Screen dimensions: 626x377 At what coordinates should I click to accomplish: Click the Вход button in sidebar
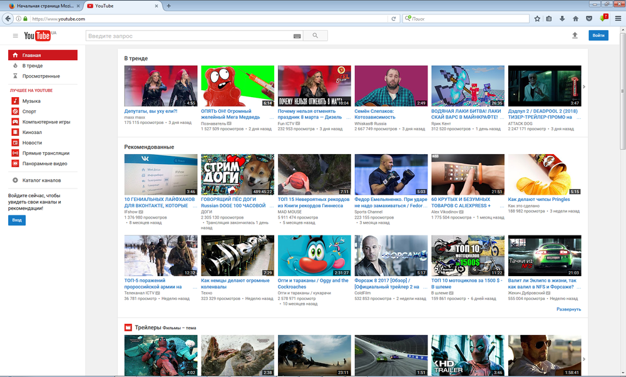point(17,220)
